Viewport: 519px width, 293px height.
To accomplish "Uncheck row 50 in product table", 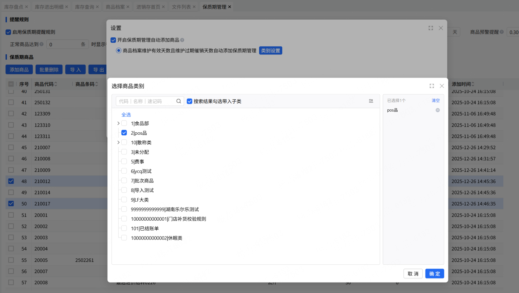I will [11, 203].
